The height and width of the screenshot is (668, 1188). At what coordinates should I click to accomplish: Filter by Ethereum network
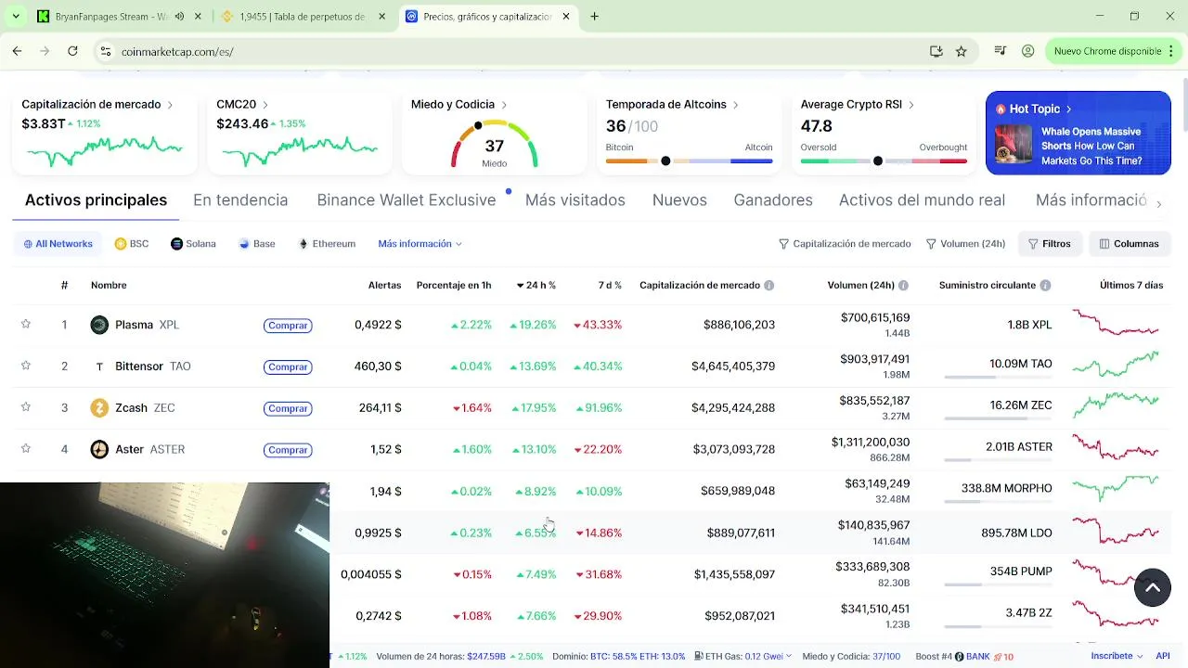327,244
